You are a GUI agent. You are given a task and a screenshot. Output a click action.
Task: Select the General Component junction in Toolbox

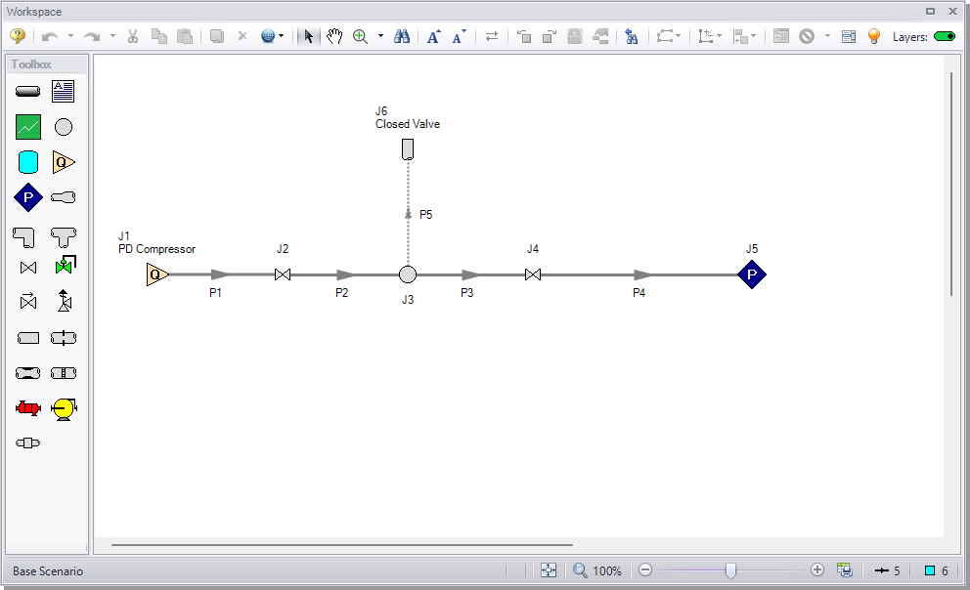tap(27, 442)
